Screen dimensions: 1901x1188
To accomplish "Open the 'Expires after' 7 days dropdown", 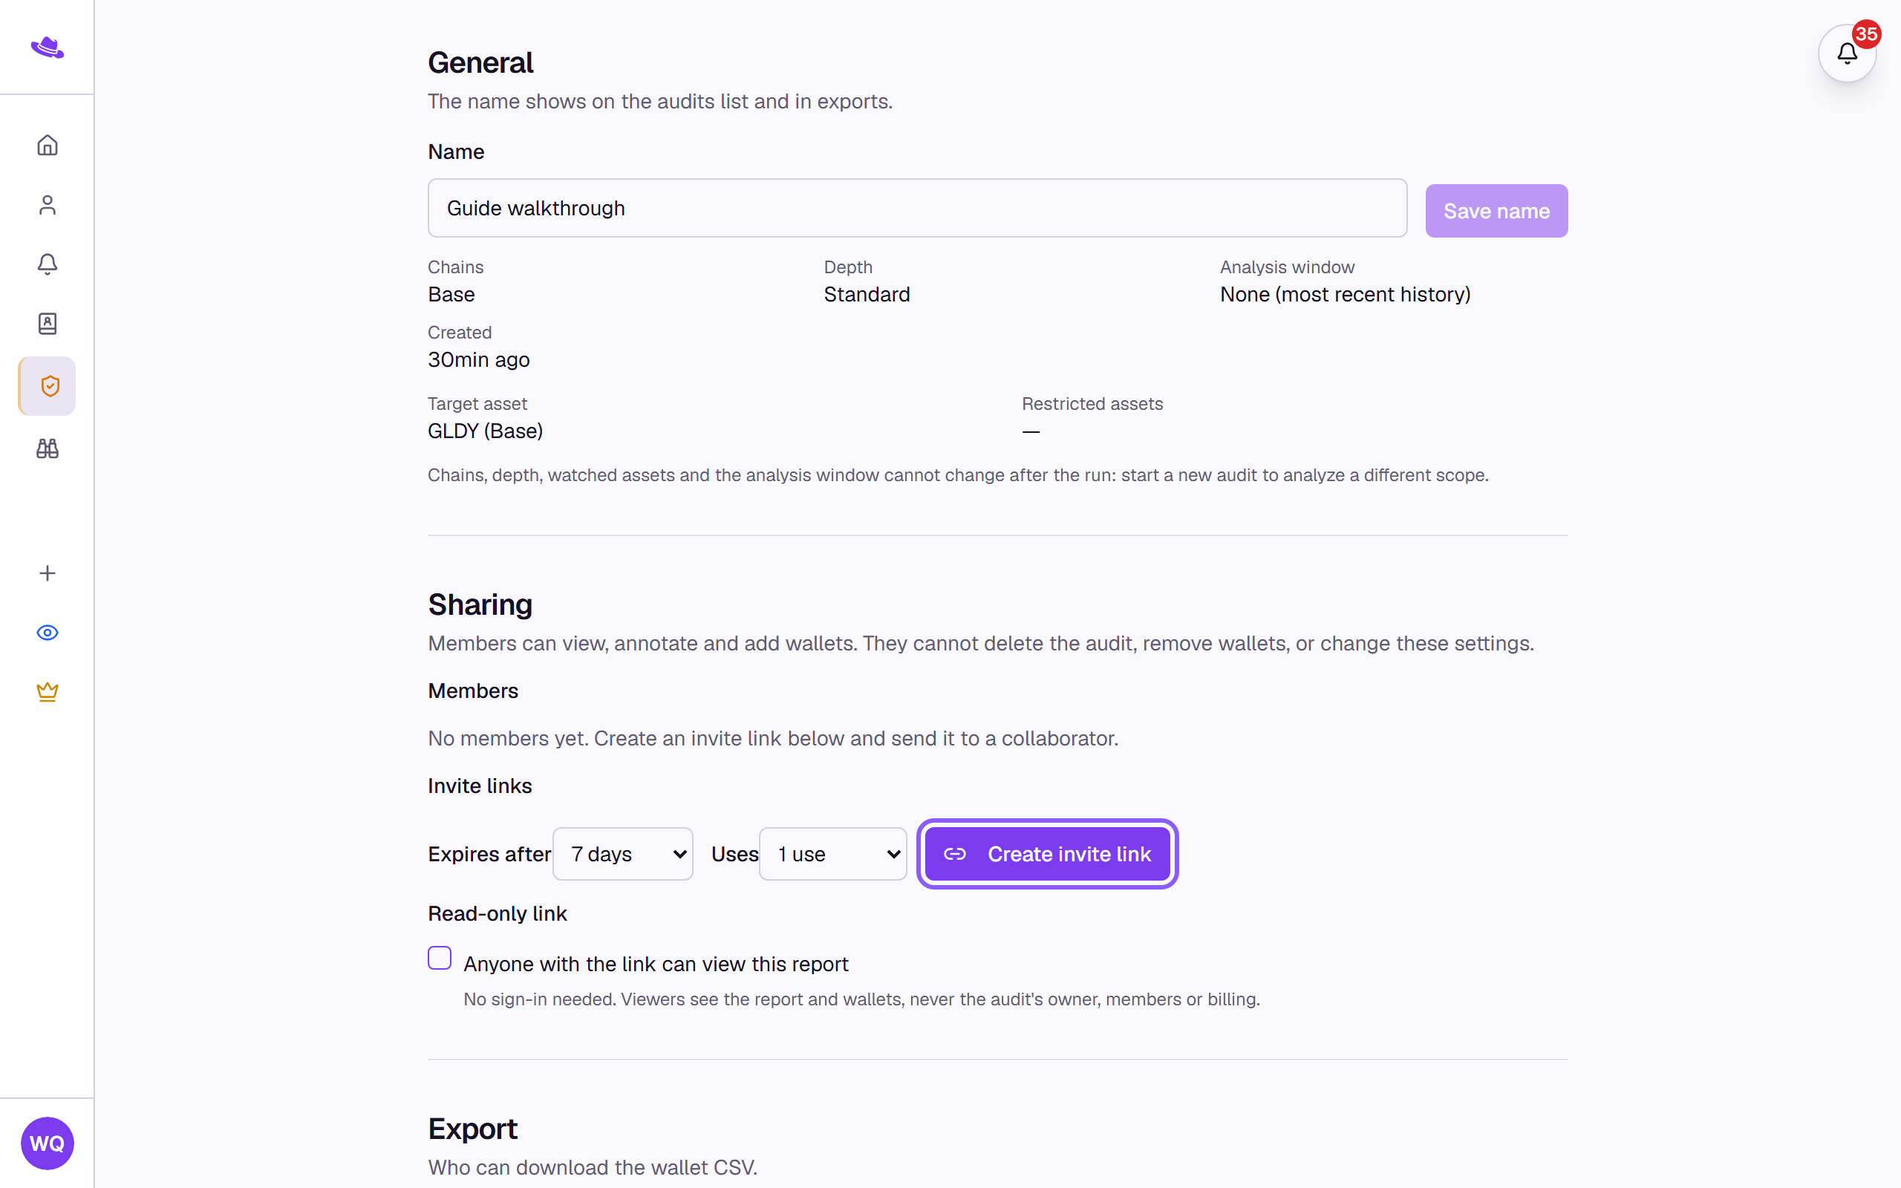I will point(623,854).
